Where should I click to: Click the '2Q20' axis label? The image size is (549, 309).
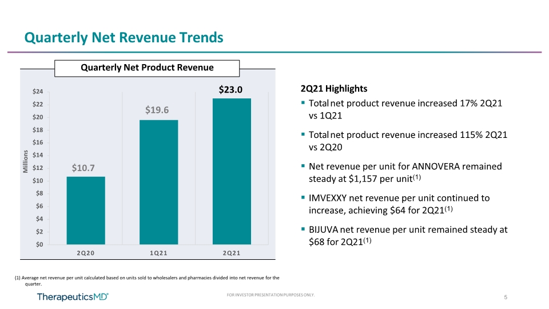[x=86, y=253]
